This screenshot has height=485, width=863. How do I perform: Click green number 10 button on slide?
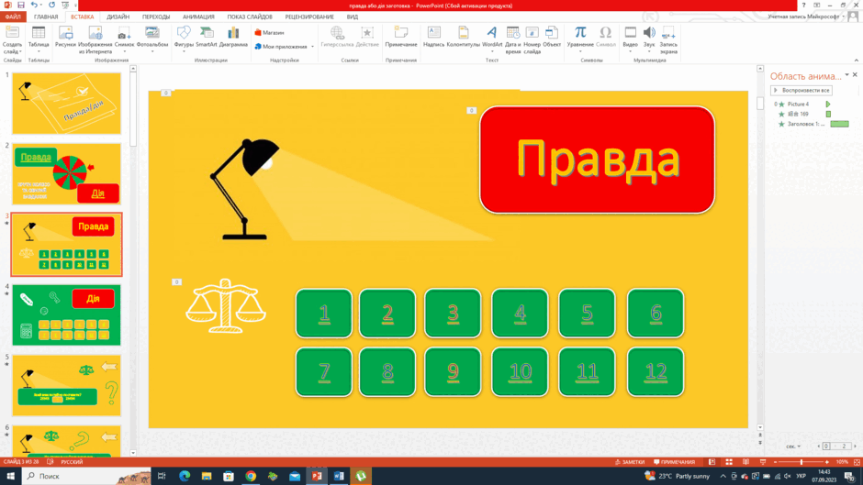click(x=520, y=371)
